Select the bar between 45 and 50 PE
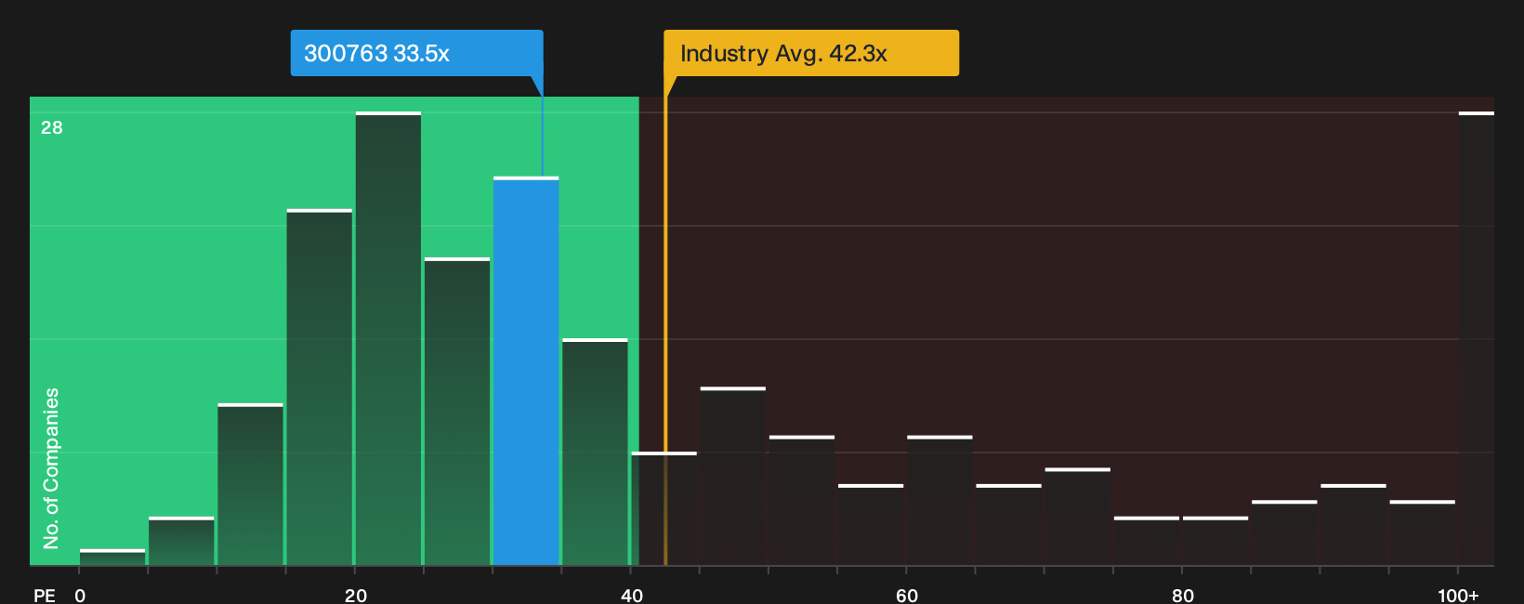The width and height of the screenshot is (1524, 604). click(x=733, y=476)
